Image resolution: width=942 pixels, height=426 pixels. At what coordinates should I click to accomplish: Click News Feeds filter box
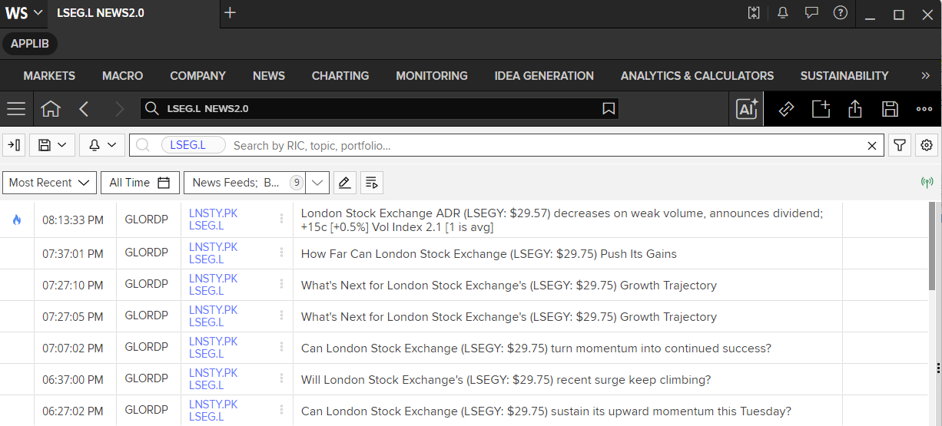pyautogui.click(x=244, y=183)
